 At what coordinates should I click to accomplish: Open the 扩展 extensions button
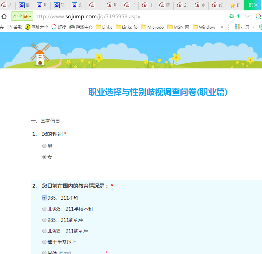click(x=242, y=27)
